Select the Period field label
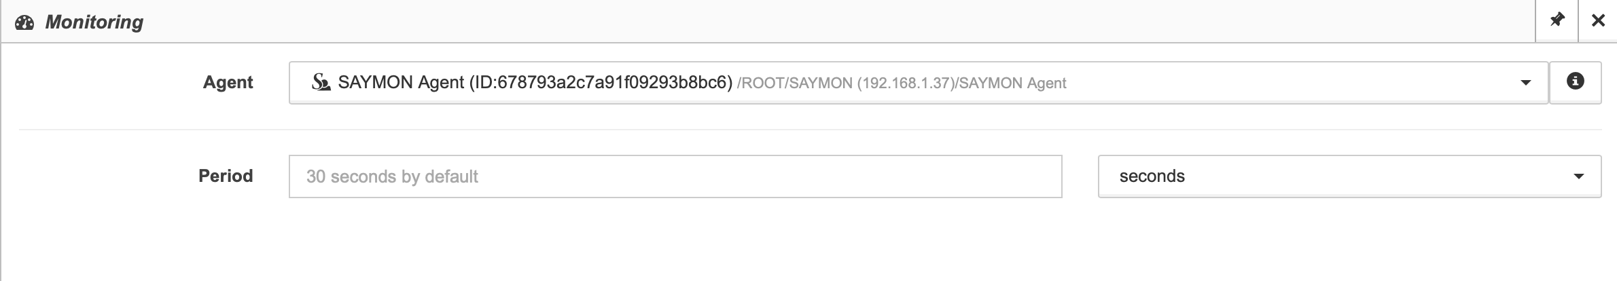 [x=226, y=176]
